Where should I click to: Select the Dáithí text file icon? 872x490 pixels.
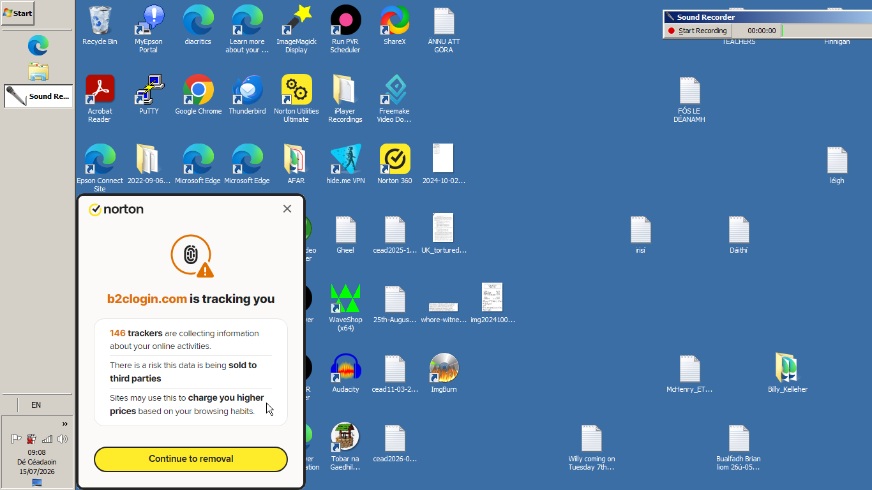tap(739, 234)
